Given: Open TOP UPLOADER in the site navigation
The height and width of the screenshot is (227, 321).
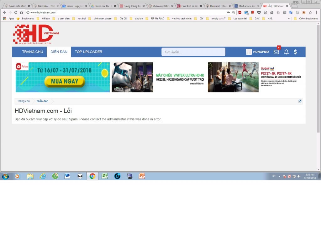Looking at the screenshot, I should tap(88, 52).
